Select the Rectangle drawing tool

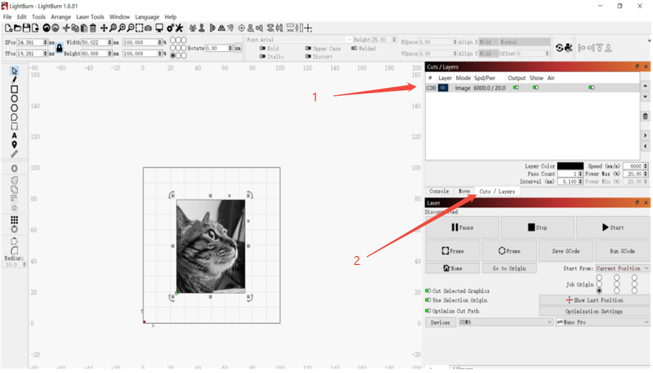(14, 89)
